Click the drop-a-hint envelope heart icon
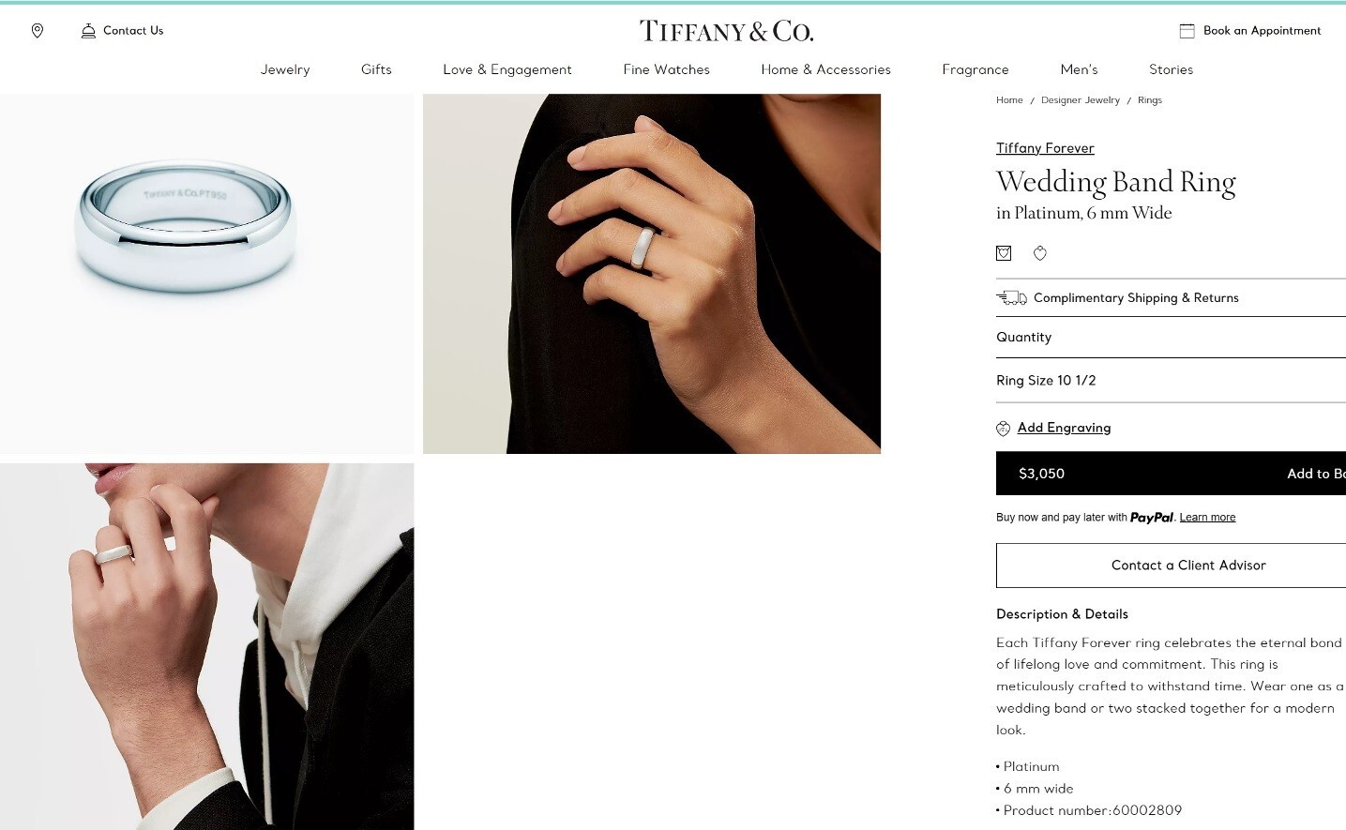Image resolution: width=1346 pixels, height=830 pixels. (x=1004, y=253)
